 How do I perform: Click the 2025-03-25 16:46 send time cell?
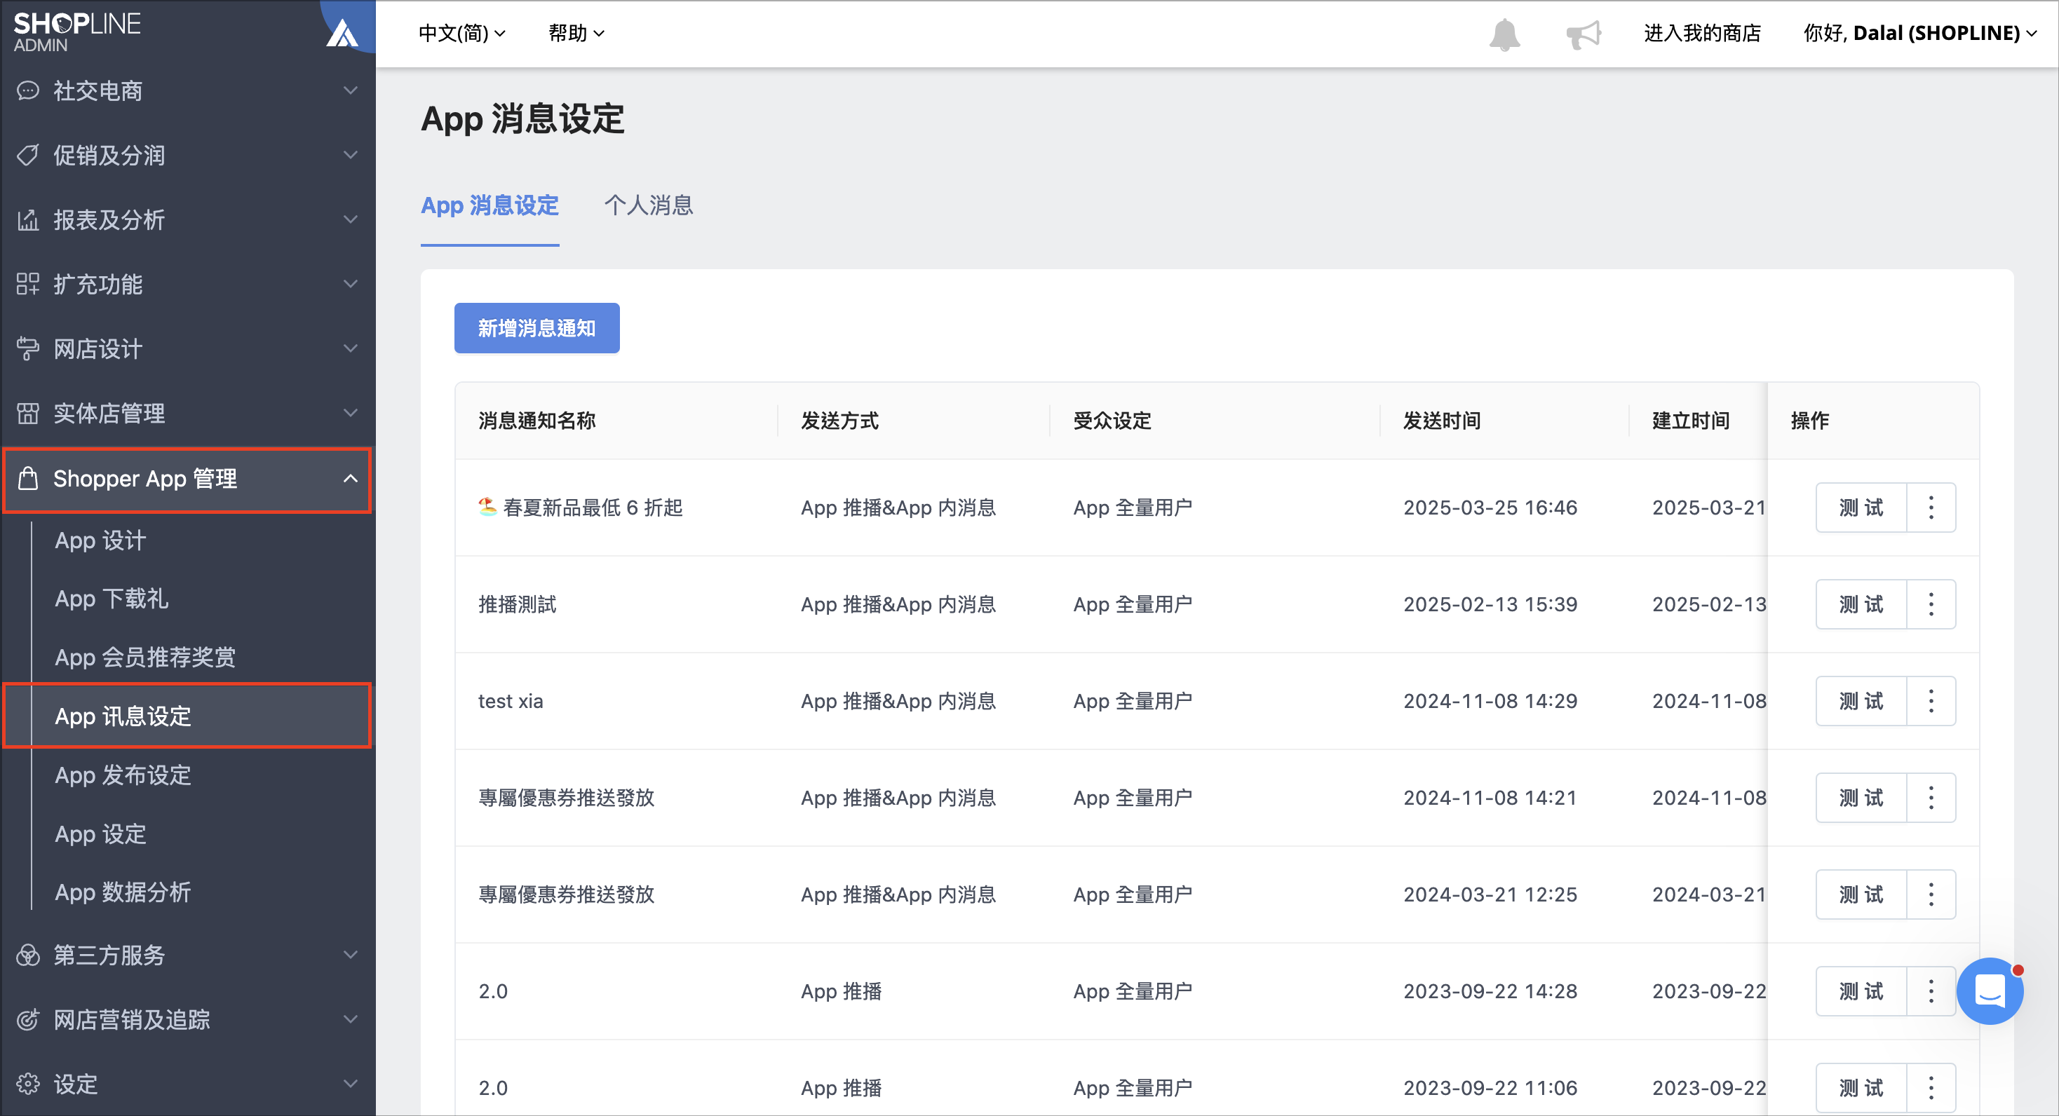click(x=1490, y=508)
